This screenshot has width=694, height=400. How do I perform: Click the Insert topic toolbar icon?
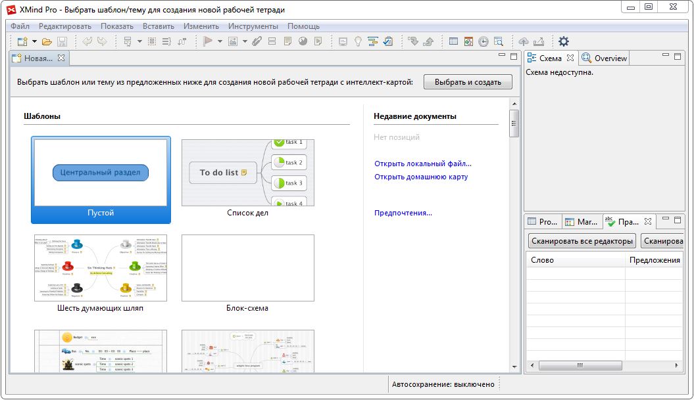coord(128,41)
